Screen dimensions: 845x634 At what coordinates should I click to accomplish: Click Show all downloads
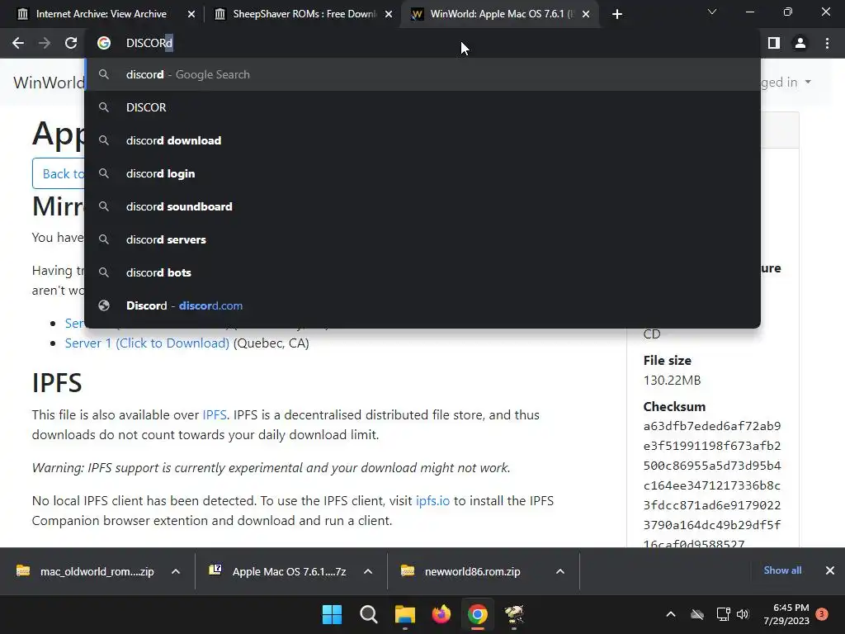coord(782,570)
